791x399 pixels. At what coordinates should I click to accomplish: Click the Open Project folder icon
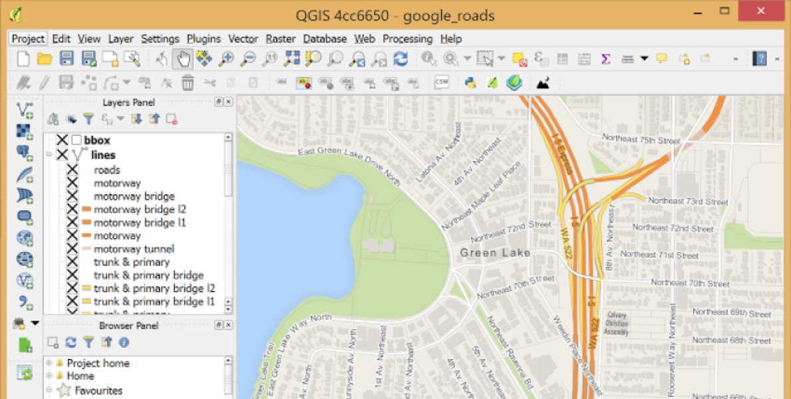45,59
